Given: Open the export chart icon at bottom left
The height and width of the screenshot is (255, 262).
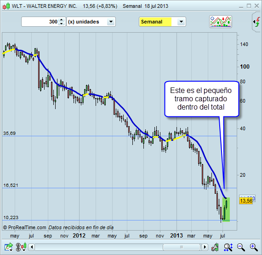Looking at the screenshot, I should (9, 247).
